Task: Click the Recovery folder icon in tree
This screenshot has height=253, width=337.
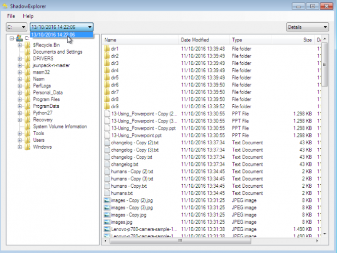Action: [x=27, y=120]
